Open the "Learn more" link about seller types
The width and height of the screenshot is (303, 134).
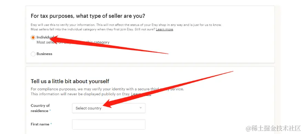tap(165, 30)
